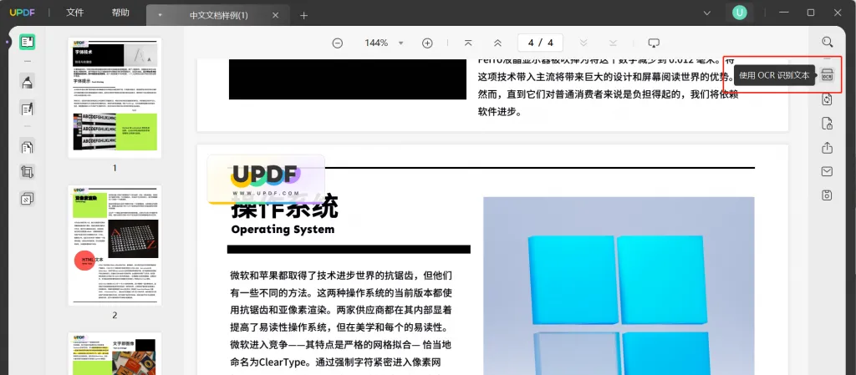Open the 144% zoom level dropdown
Image resolution: width=856 pixels, height=375 pixels.
click(400, 43)
